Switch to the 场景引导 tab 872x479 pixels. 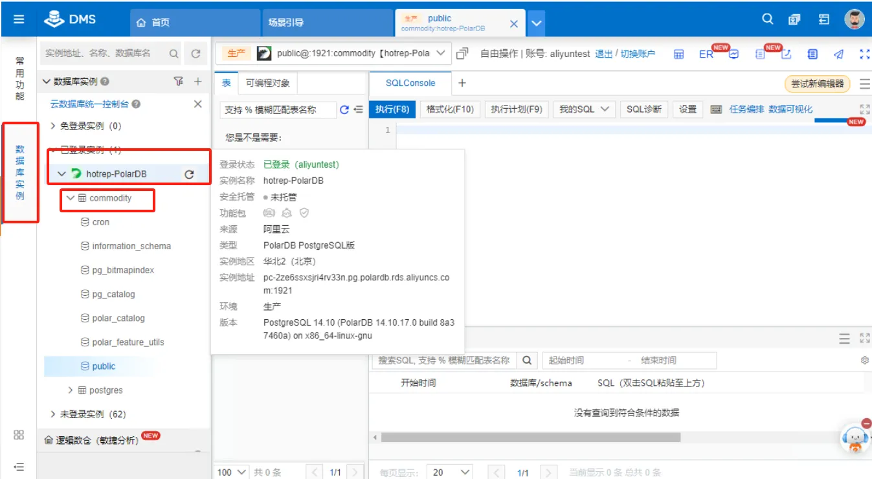(x=327, y=23)
